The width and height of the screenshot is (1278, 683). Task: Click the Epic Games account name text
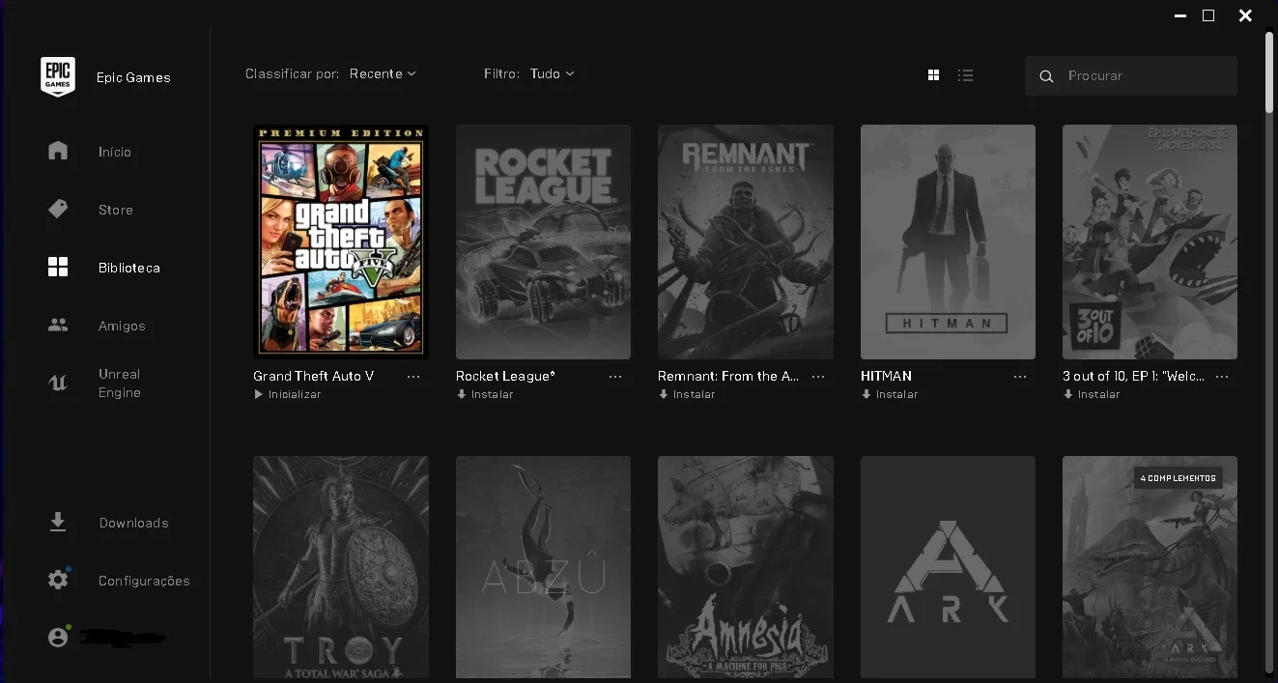(133, 77)
